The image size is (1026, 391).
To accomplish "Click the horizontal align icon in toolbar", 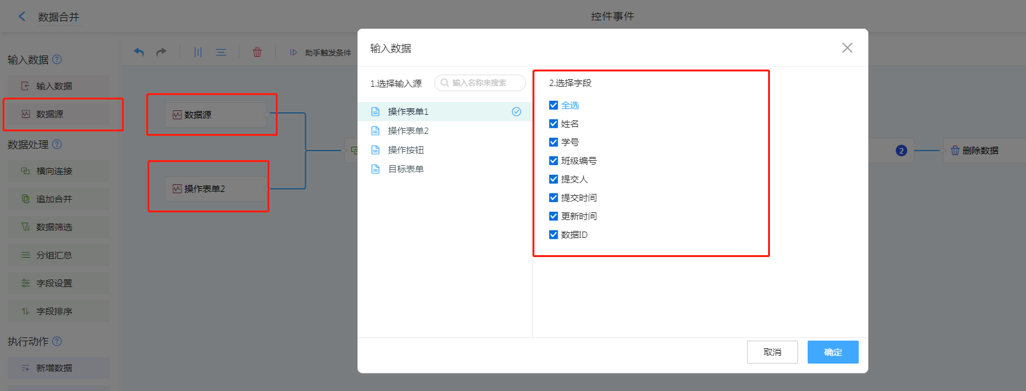I will (221, 52).
